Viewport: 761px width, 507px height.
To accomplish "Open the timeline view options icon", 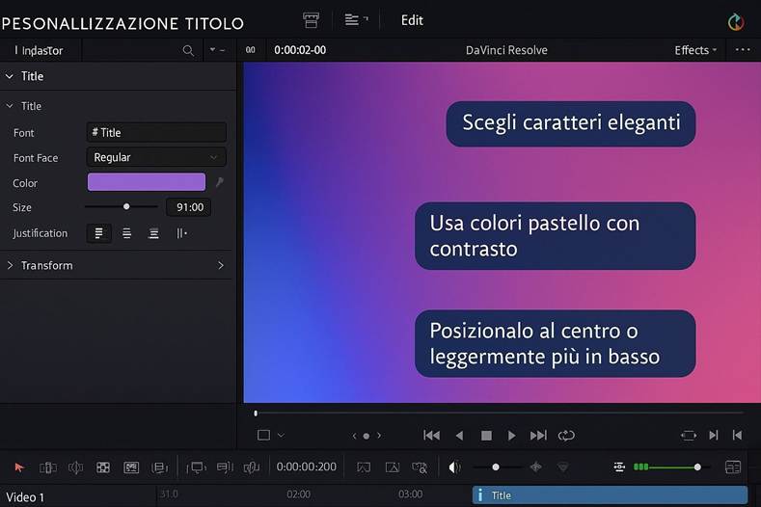I will pyautogui.click(x=619, y=467).
